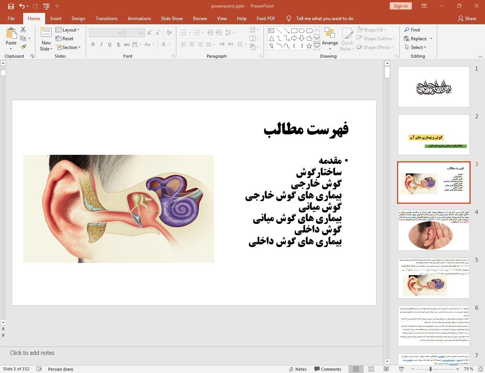Select slide 4 thumbnail with ear photo
Image resolution: width=485 pixels, height=373 pixels.
[433, 230]
